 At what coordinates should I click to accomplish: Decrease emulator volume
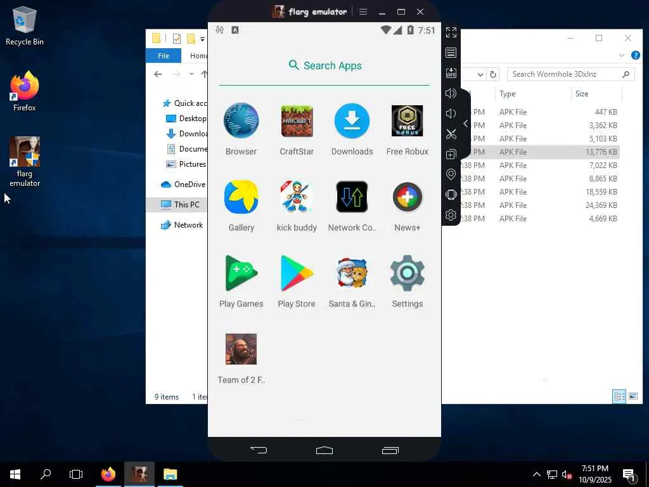click(x=451, y=113)
